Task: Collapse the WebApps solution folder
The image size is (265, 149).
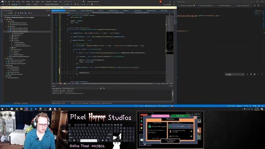Action: coord(7,26)
